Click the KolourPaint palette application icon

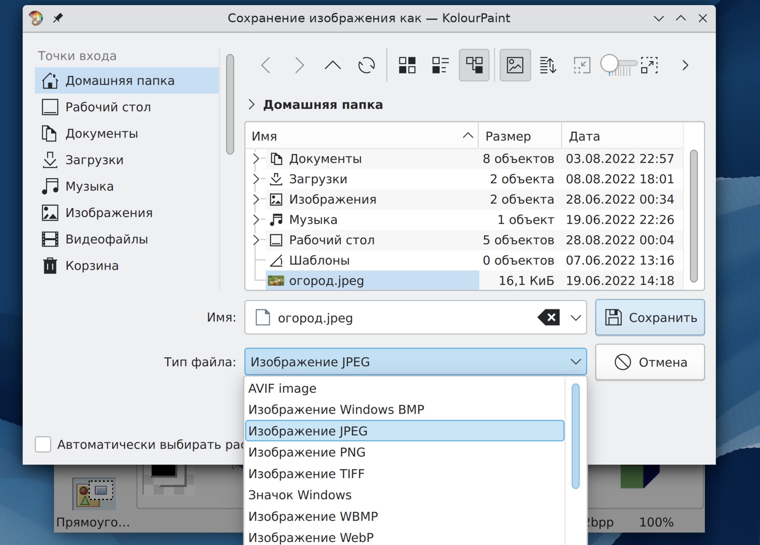click(36, 18)
